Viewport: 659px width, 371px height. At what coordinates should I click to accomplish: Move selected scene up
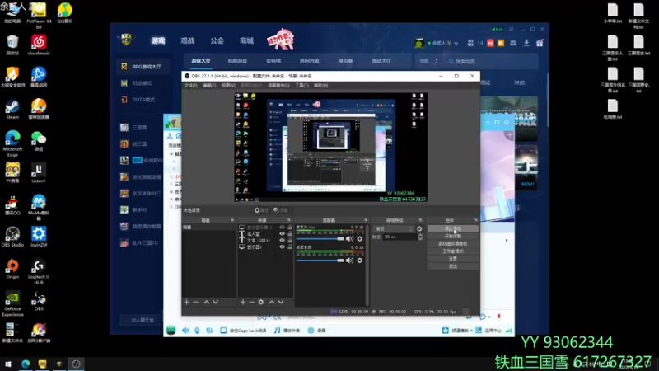207,302
